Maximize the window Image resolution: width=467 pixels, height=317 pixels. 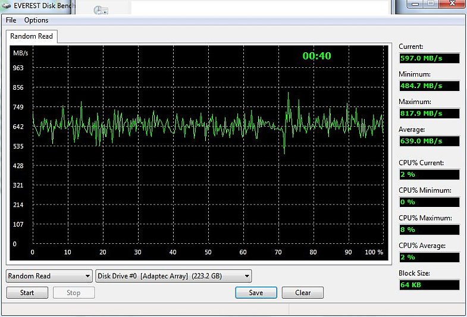click(x=431, y=4)
